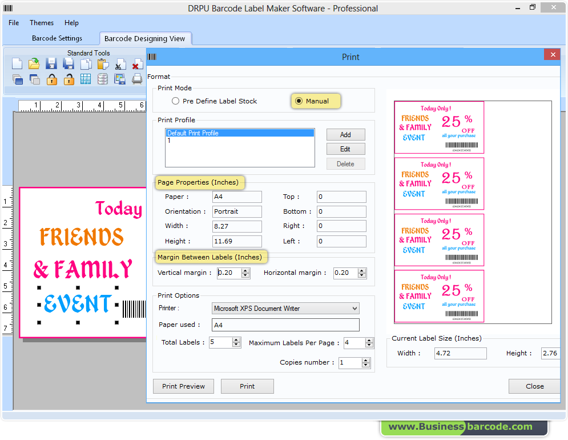
Task: Click the fourth label thumbnail in preview
Action: pos(439,296)
